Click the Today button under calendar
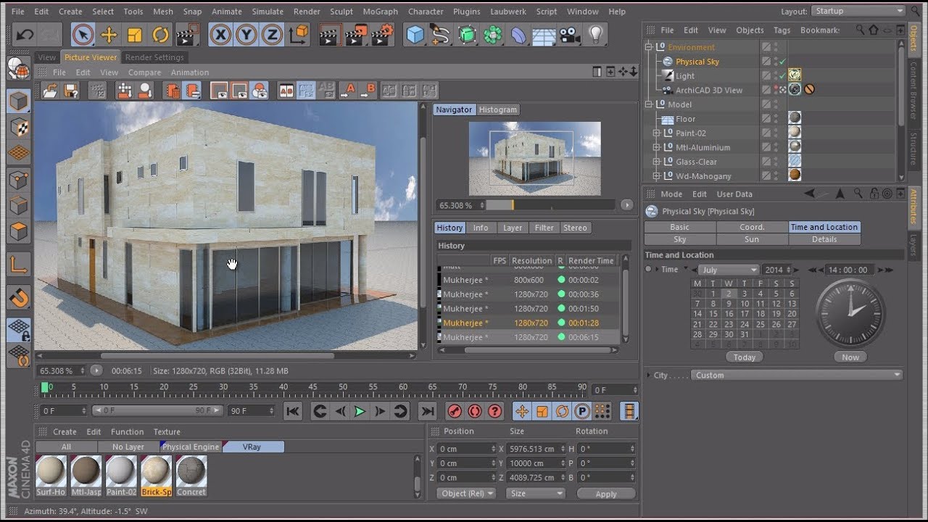This screenshot has width=928, height=522. [744, 357]
